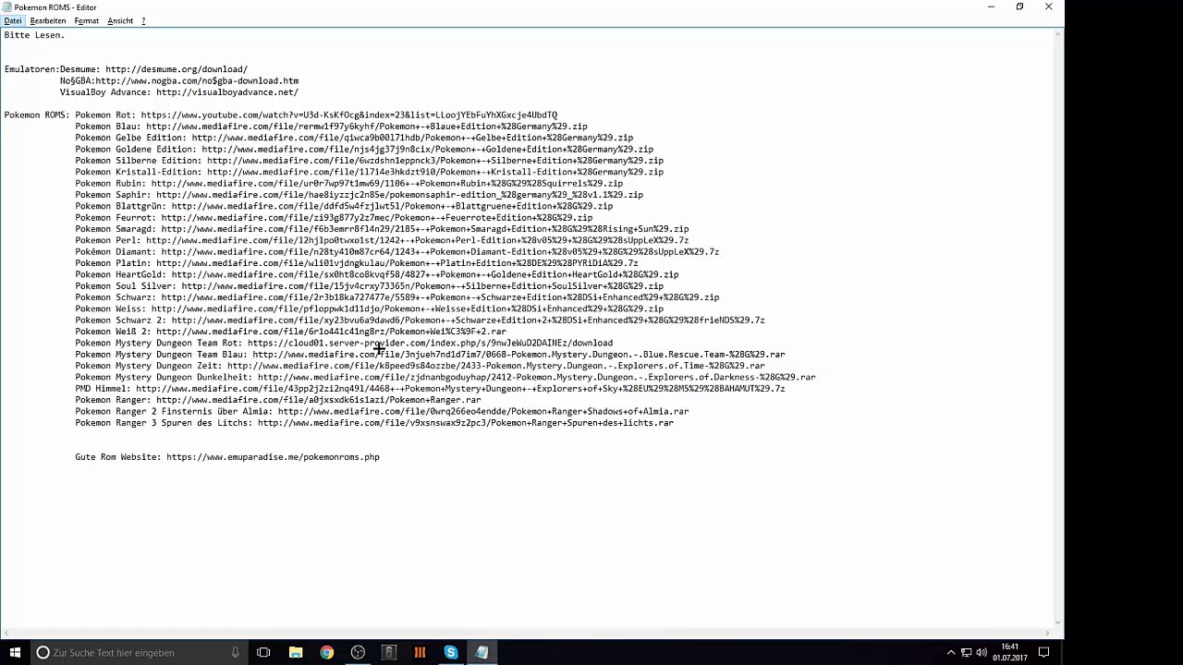Click the Pokémon Diamant line
This screenshot has height=665, width=1183.
point(397,252)
